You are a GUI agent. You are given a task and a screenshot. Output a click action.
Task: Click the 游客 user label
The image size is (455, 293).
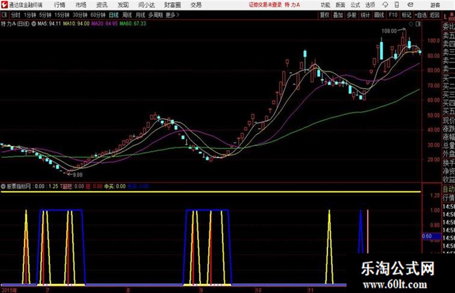point(435,5)
